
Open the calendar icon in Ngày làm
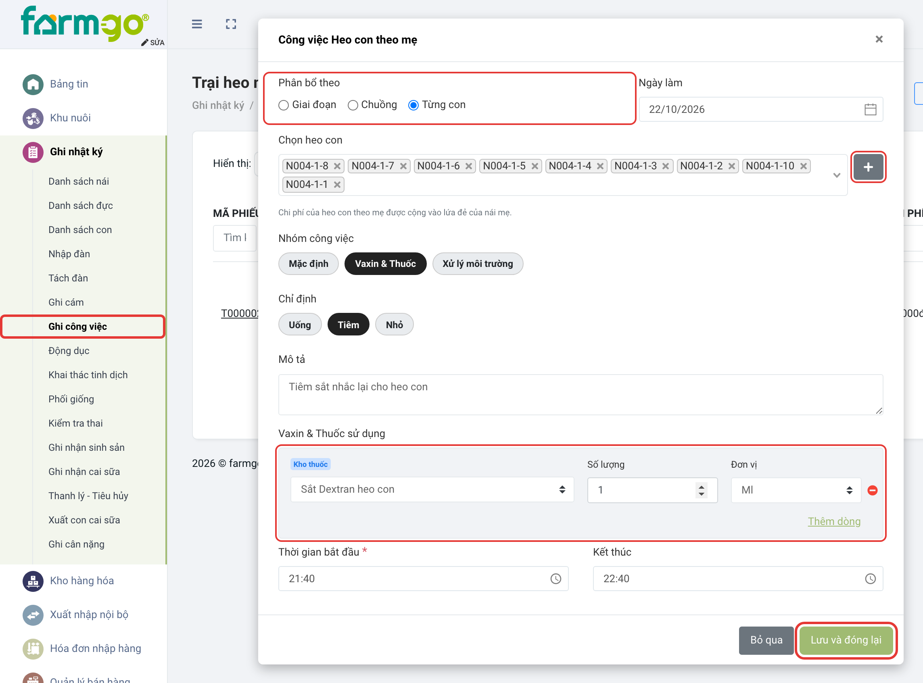871,109
